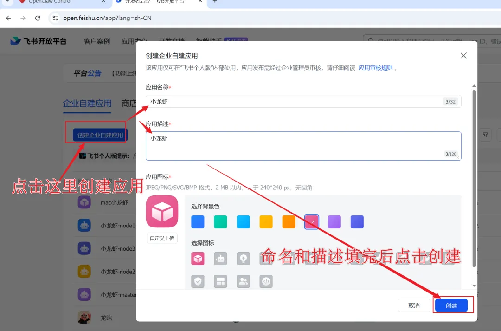The width and height of the screenshot is (501, 331).
Task: Select the yellow background color
Action: pyautogui.click(x=266, y=222)
